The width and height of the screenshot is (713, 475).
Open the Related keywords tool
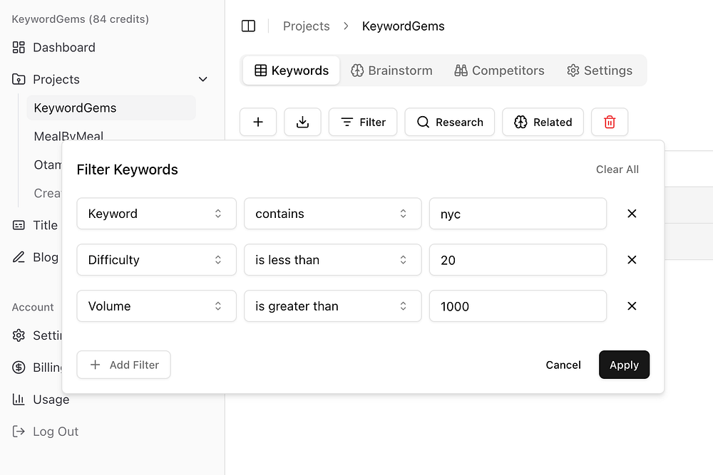[543, 122]
